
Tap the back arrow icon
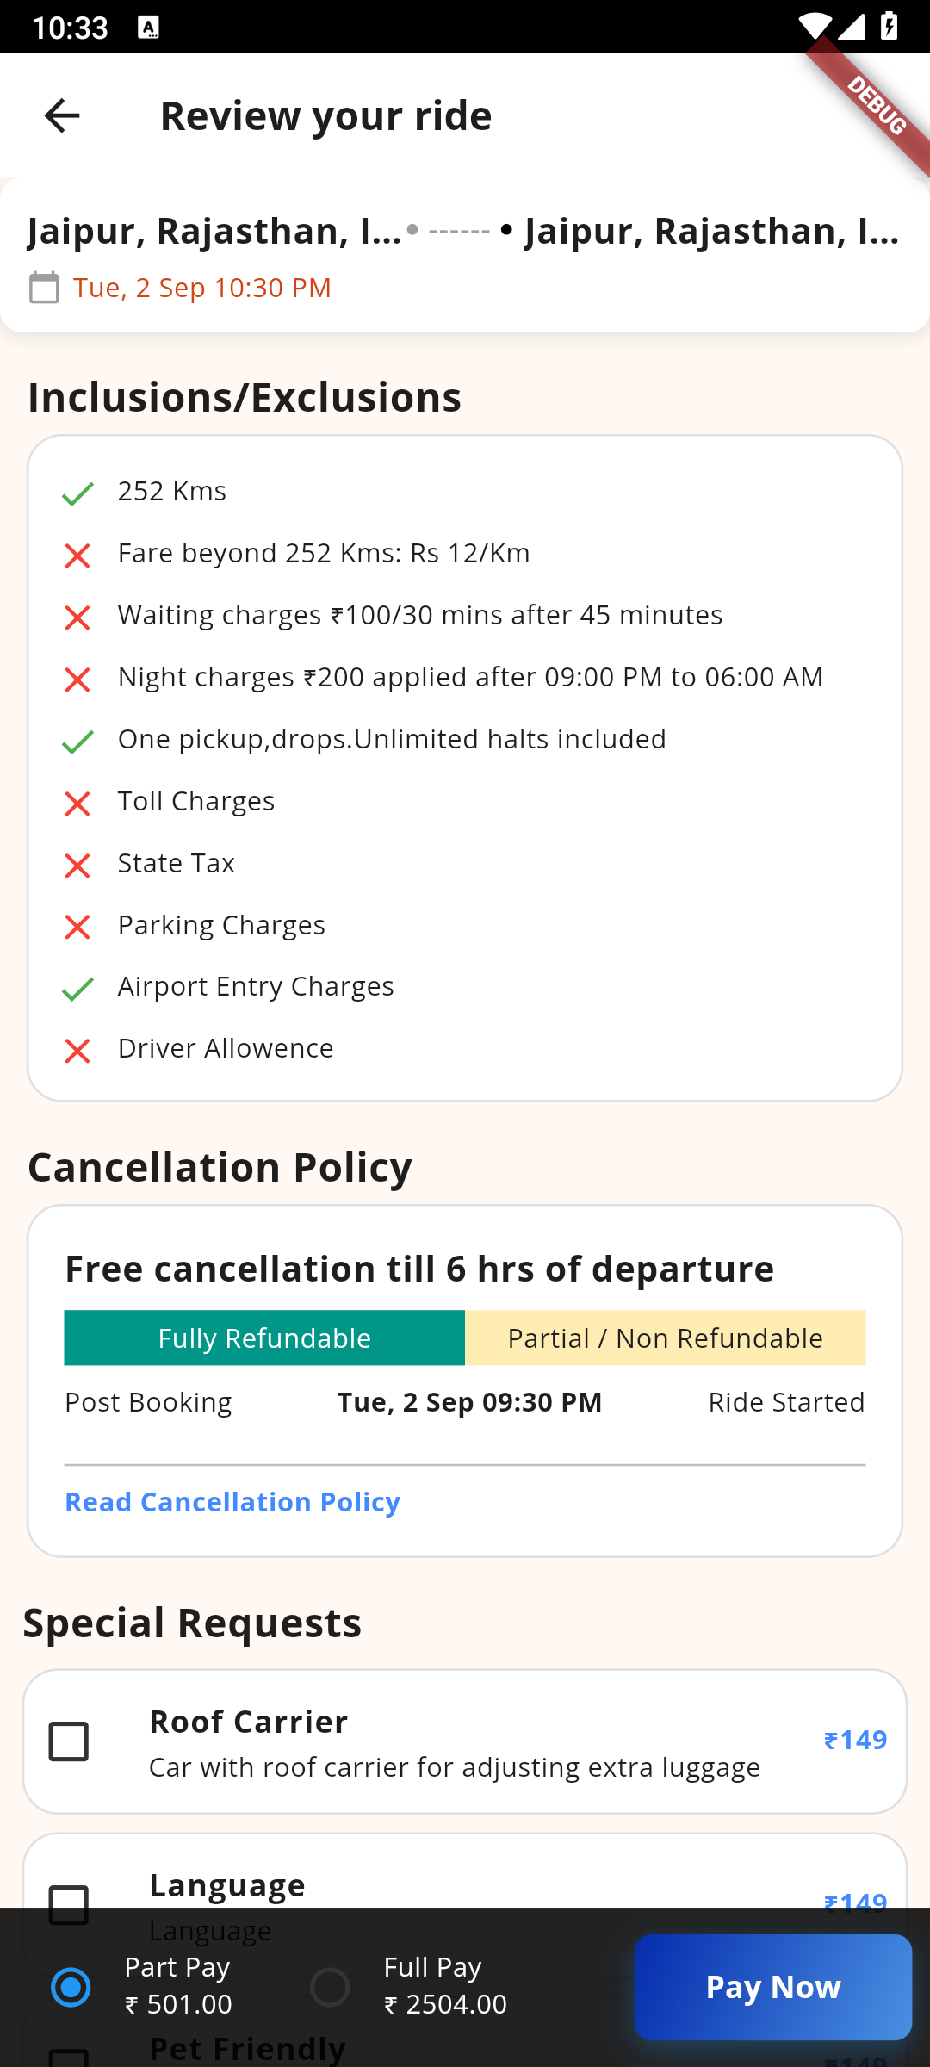coord(62,115)
